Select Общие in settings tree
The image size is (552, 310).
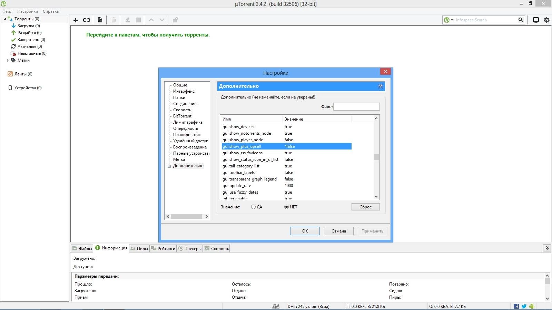click(x=180, y=85)
